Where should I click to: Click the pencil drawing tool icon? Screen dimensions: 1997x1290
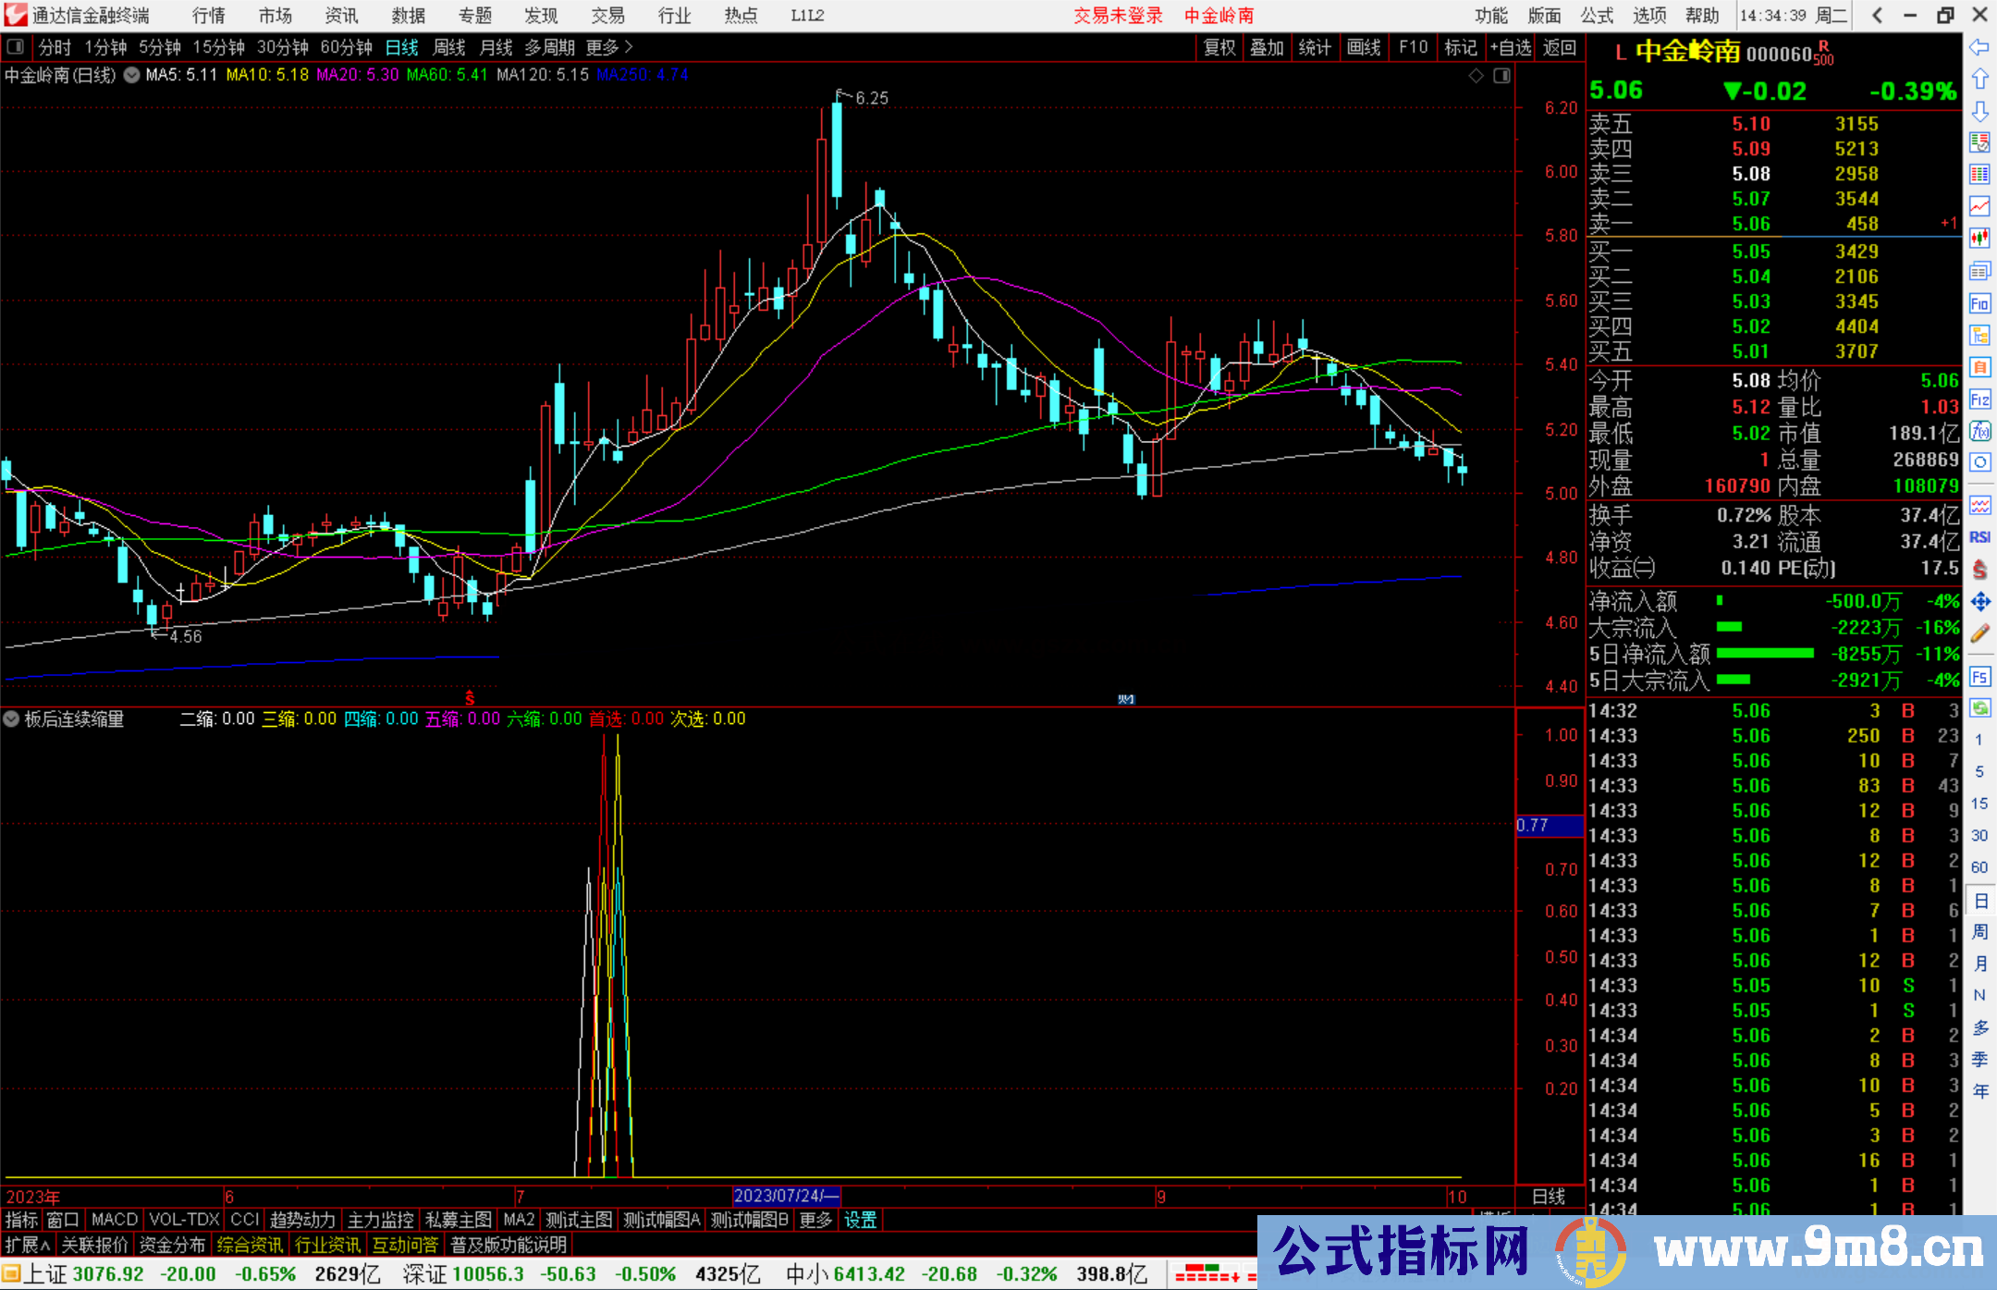[1979, 634]
